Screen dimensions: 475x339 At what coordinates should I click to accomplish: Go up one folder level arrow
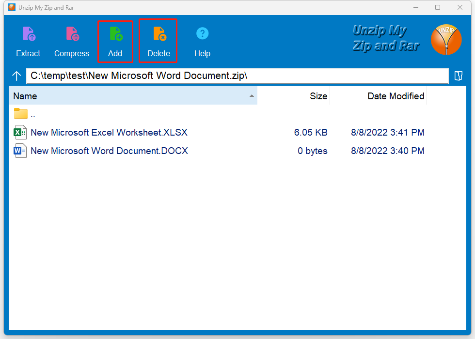click(x=16, y=76)
